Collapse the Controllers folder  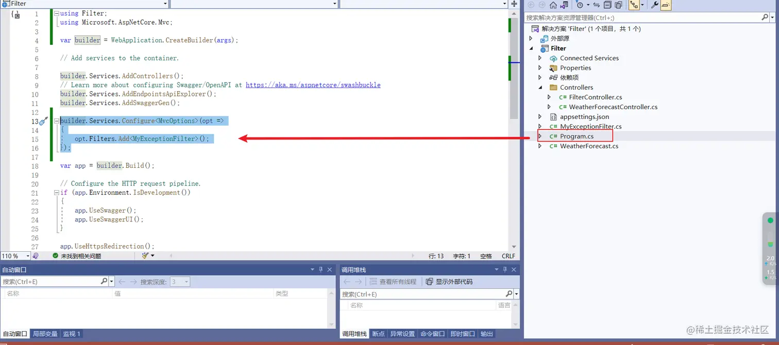click(x=540, y=88)
